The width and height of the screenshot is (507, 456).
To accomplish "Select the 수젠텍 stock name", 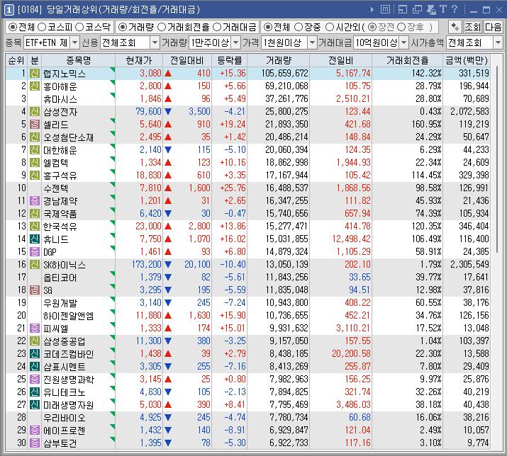I will [56, 188].
